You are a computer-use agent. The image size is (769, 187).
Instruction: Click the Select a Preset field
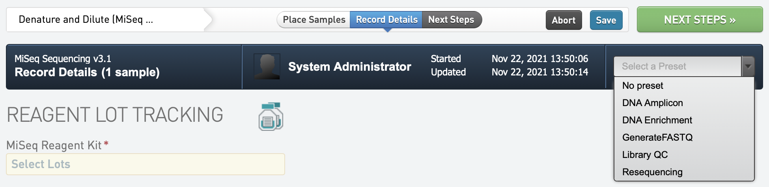677,66
